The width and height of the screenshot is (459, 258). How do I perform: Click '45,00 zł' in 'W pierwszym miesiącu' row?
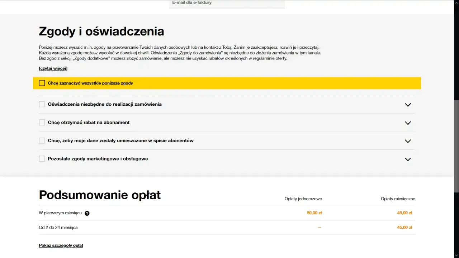pos(404,213)
